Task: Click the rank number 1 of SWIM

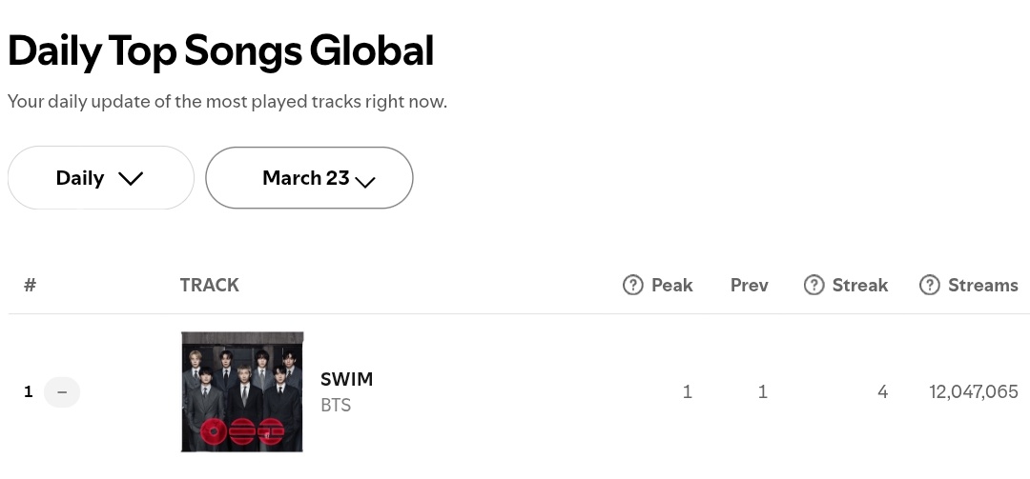Action: pyautogui.click(x=29, y=391)
